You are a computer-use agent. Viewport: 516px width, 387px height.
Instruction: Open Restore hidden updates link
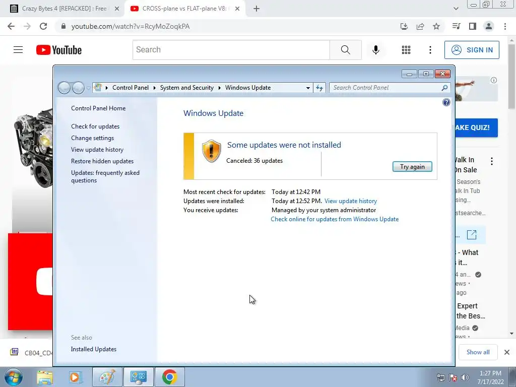[102, 161]
